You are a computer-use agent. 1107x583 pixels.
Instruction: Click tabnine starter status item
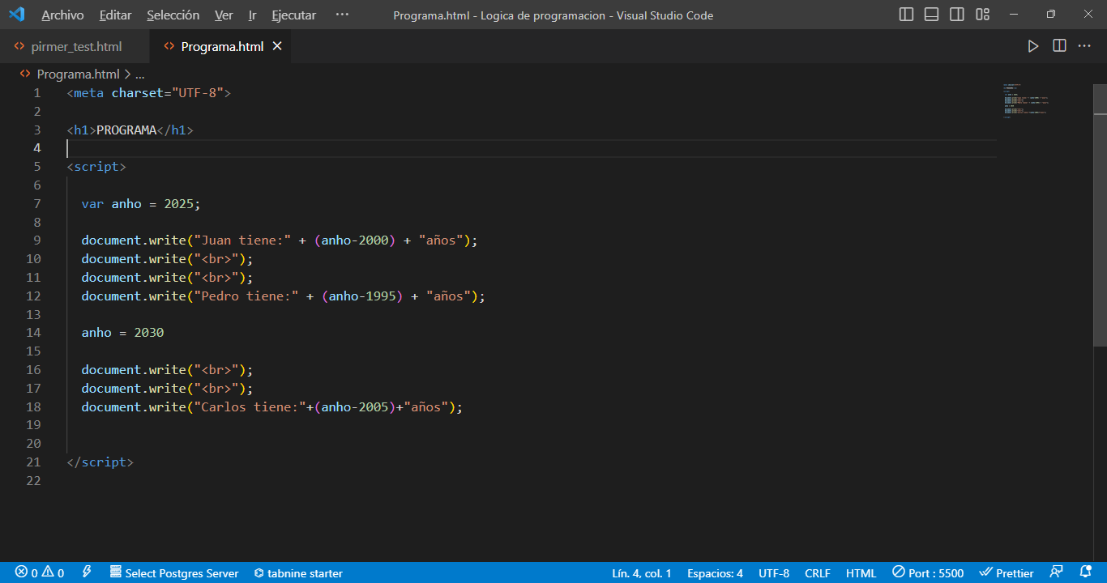pos(298,573)
